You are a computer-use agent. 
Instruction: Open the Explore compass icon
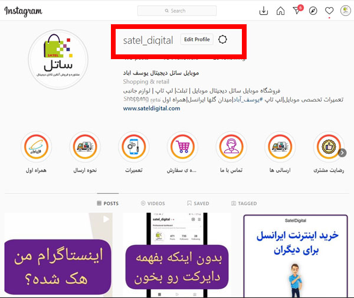point(313,11)
